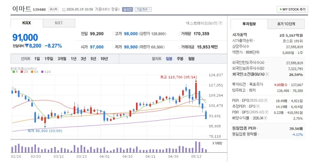Click the 4.00매수 investment opinion
Screen dimensions: 317x162
(281, 85)
